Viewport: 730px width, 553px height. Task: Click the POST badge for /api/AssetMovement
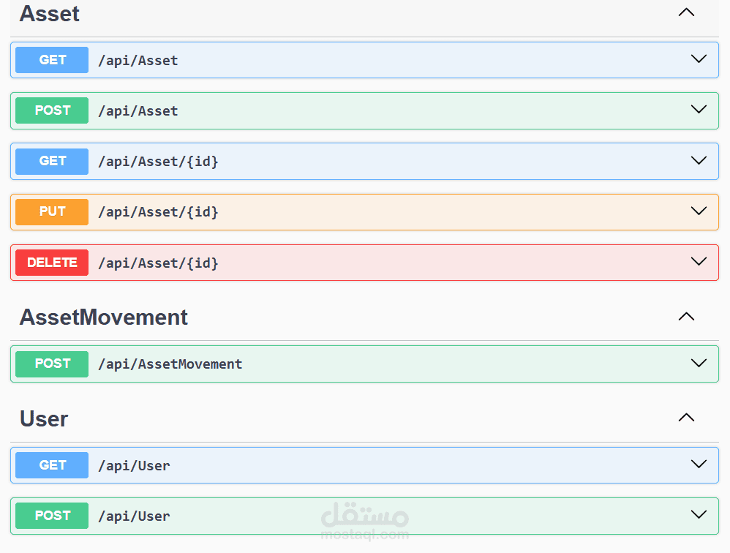[x=52, y=364]
